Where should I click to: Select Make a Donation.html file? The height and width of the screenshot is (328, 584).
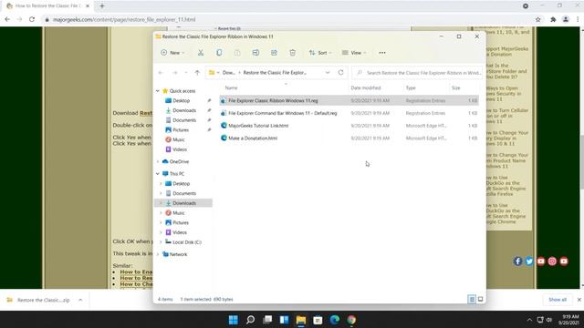click(253, 138)
